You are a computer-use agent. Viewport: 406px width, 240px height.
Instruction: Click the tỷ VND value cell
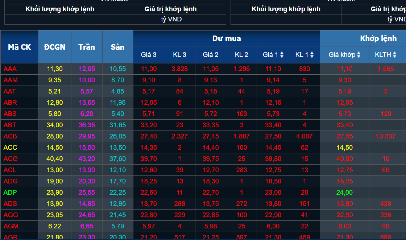point(171,19)
